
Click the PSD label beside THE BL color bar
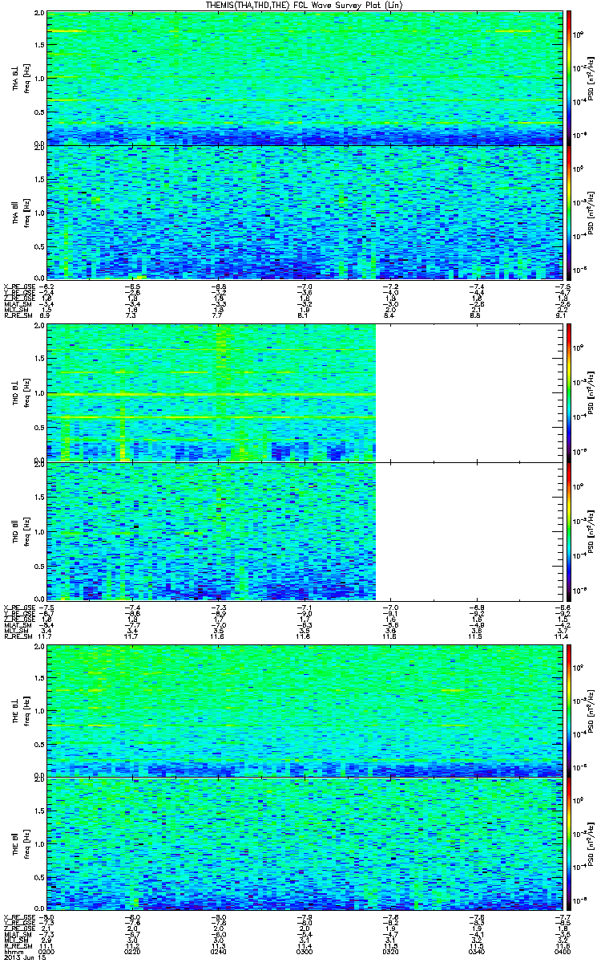pos(591,709)
